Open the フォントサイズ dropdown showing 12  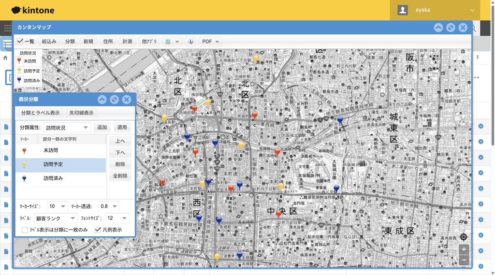pos(117,218)
